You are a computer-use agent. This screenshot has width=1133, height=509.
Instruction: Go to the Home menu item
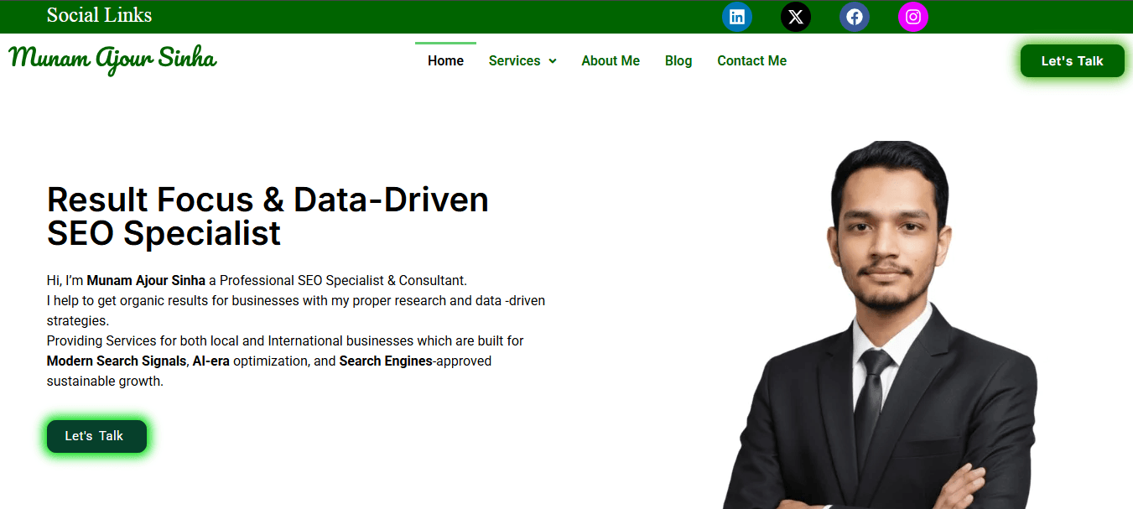click(445, 60)
